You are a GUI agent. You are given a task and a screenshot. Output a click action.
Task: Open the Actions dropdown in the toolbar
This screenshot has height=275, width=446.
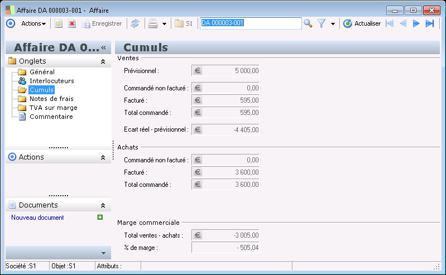point(33,23)
